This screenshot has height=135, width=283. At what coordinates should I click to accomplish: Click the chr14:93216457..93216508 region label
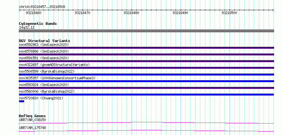(x=42, y=7)
